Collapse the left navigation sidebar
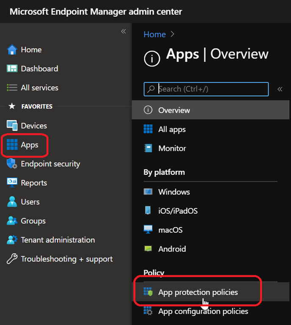 123,31
